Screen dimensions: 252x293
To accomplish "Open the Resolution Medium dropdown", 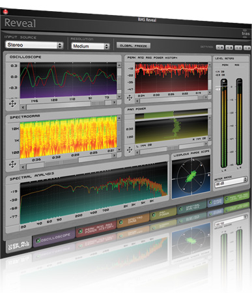I will 91,46.
